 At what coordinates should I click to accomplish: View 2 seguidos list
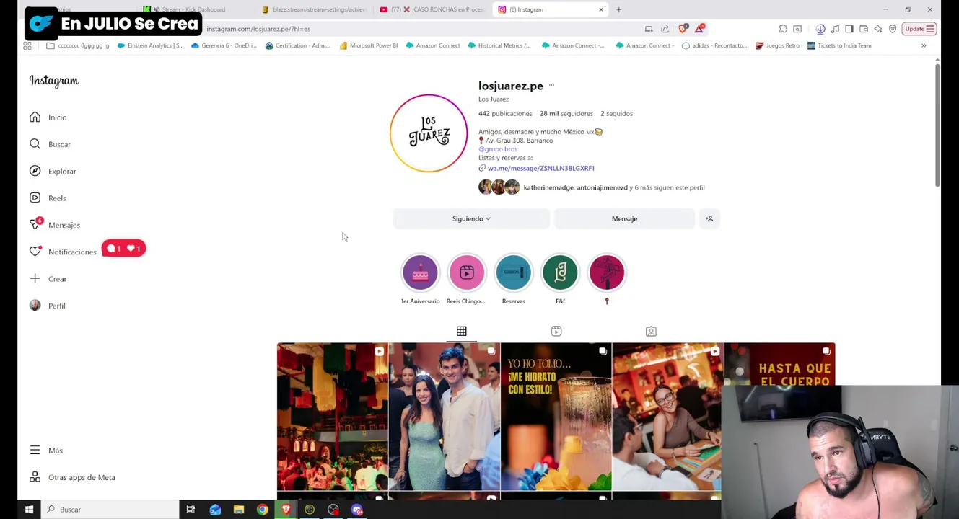click(x=617, y=113)
